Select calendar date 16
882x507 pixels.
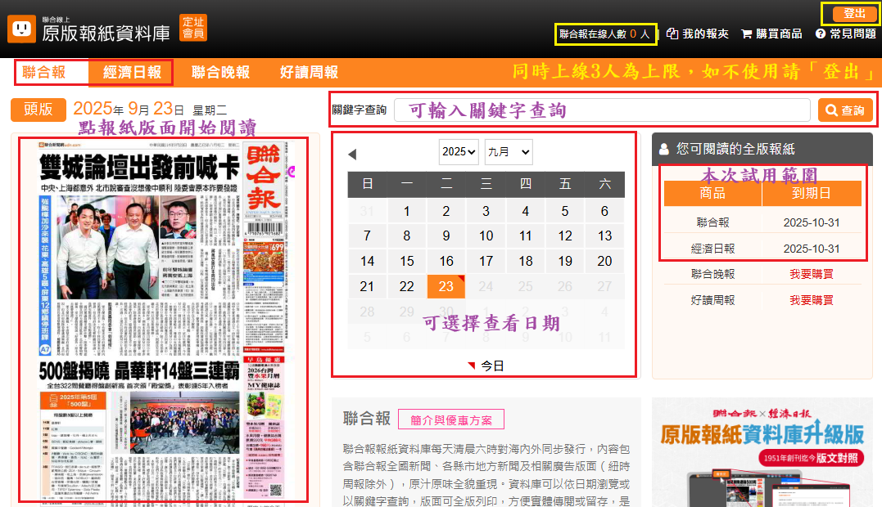click(x=446, y=261)
